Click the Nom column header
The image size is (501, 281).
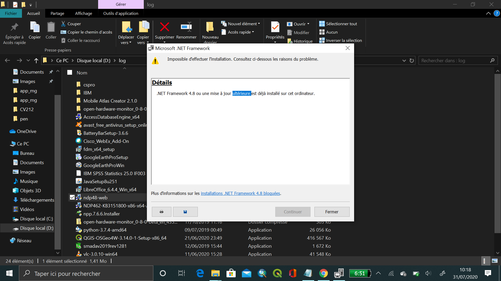[82, 73]
